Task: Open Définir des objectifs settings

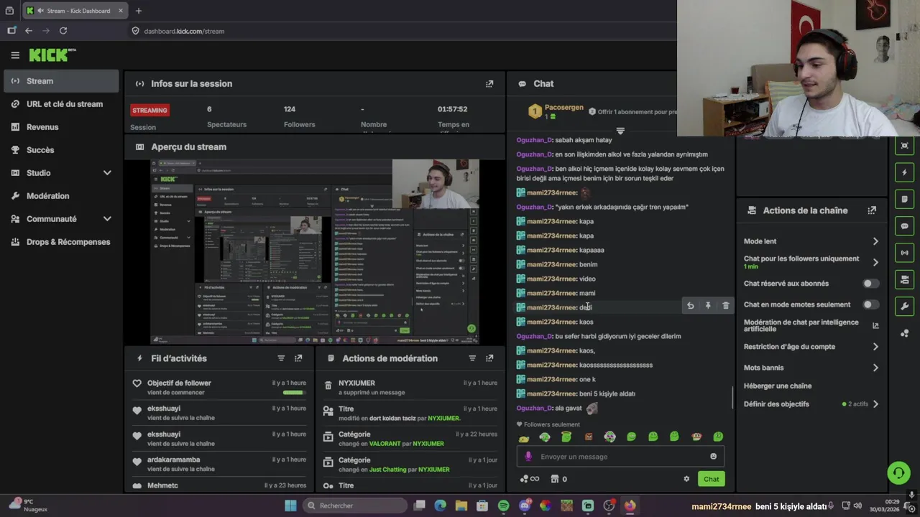Action: tap(811, 404)
